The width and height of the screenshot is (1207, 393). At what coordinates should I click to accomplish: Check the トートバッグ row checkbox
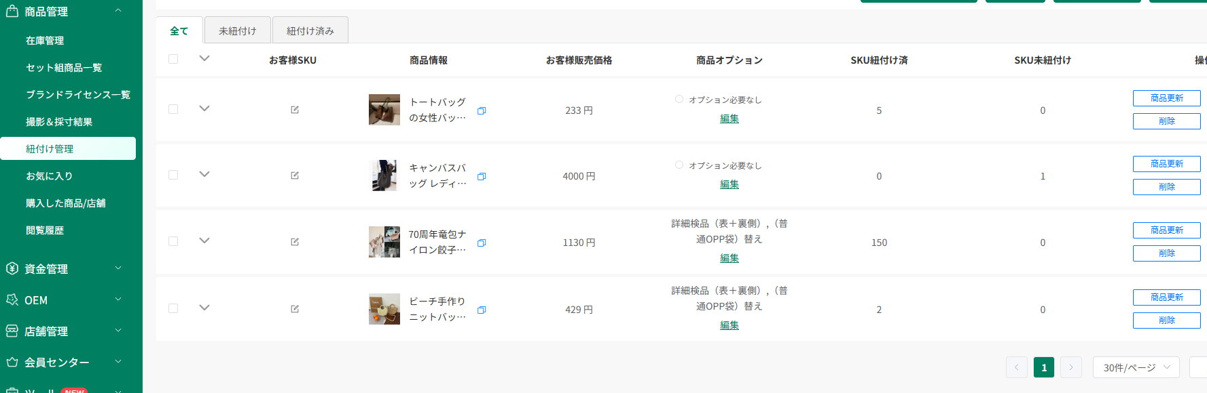click(173, 109)
